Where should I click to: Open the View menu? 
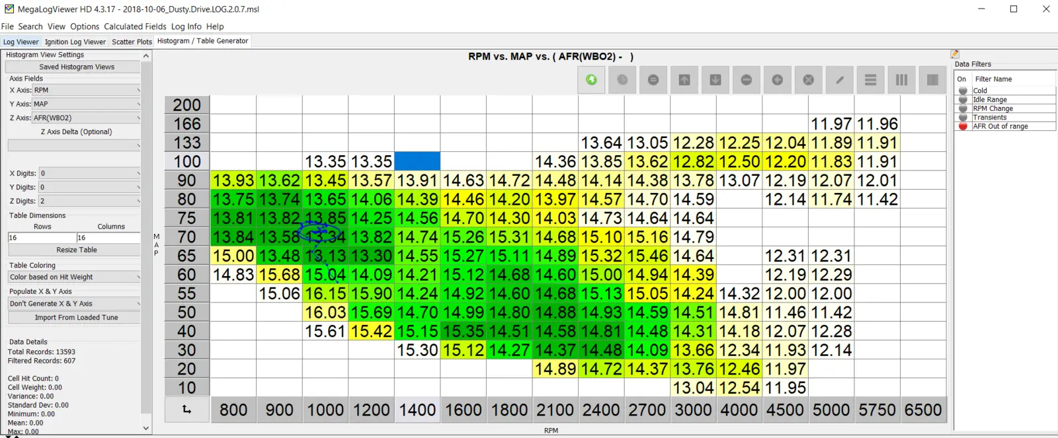56,26
